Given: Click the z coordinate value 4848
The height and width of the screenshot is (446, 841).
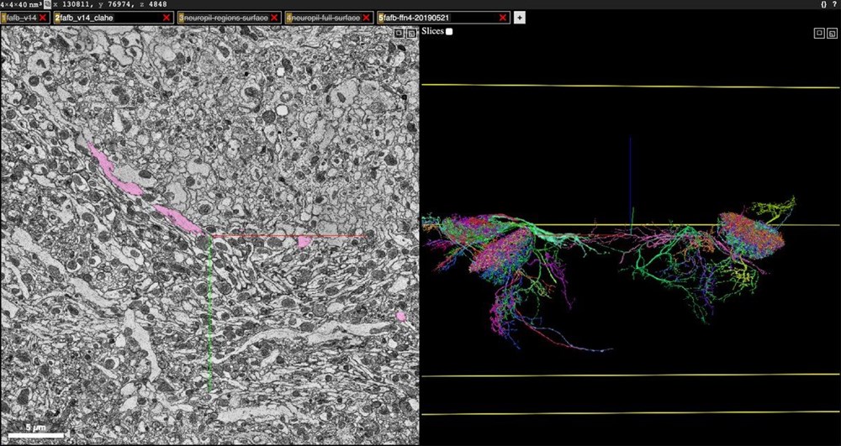Looking at the screenshot, I should tap(158, 4).
